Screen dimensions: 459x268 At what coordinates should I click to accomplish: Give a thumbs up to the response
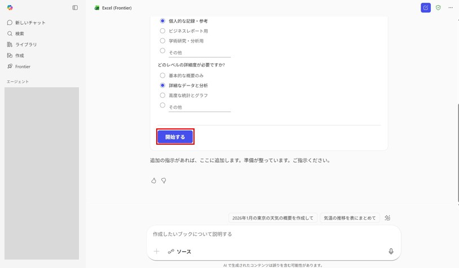[154, 181]
